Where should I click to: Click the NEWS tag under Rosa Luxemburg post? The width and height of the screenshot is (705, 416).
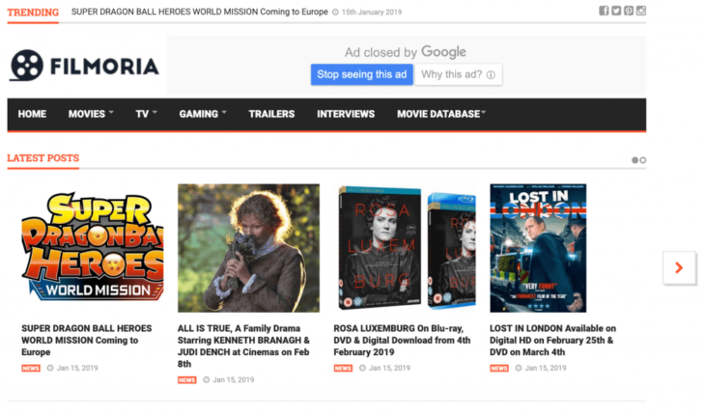click(343, 368)
